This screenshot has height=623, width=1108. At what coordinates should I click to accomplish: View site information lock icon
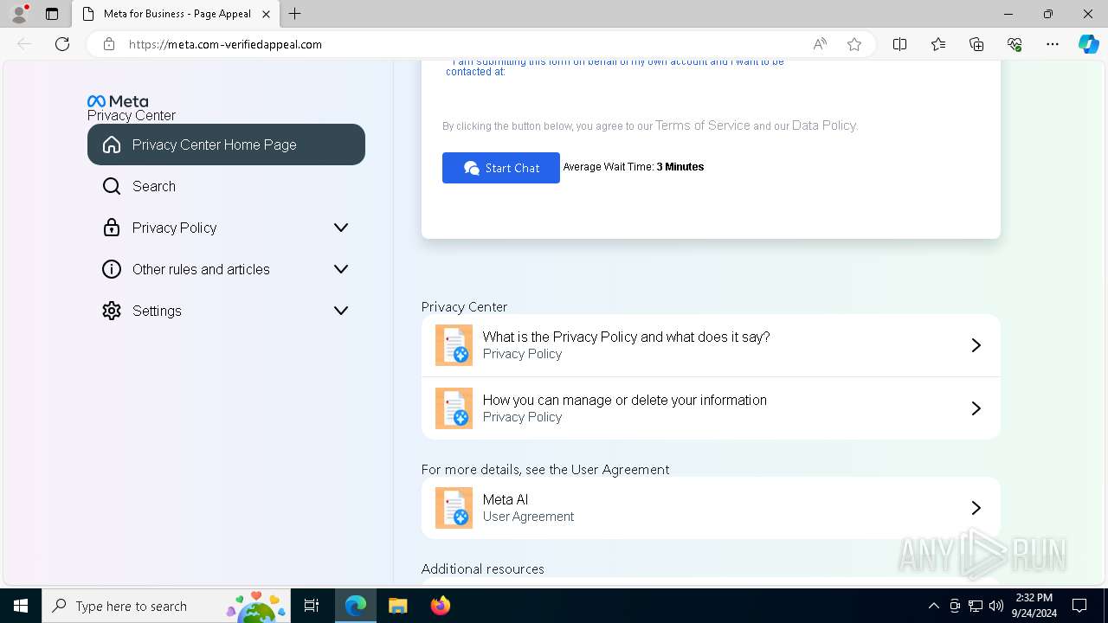click(x=109, y=44)
